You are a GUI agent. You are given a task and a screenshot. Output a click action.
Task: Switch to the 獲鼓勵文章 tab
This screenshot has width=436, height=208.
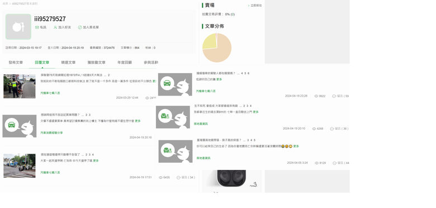[97, 63]
